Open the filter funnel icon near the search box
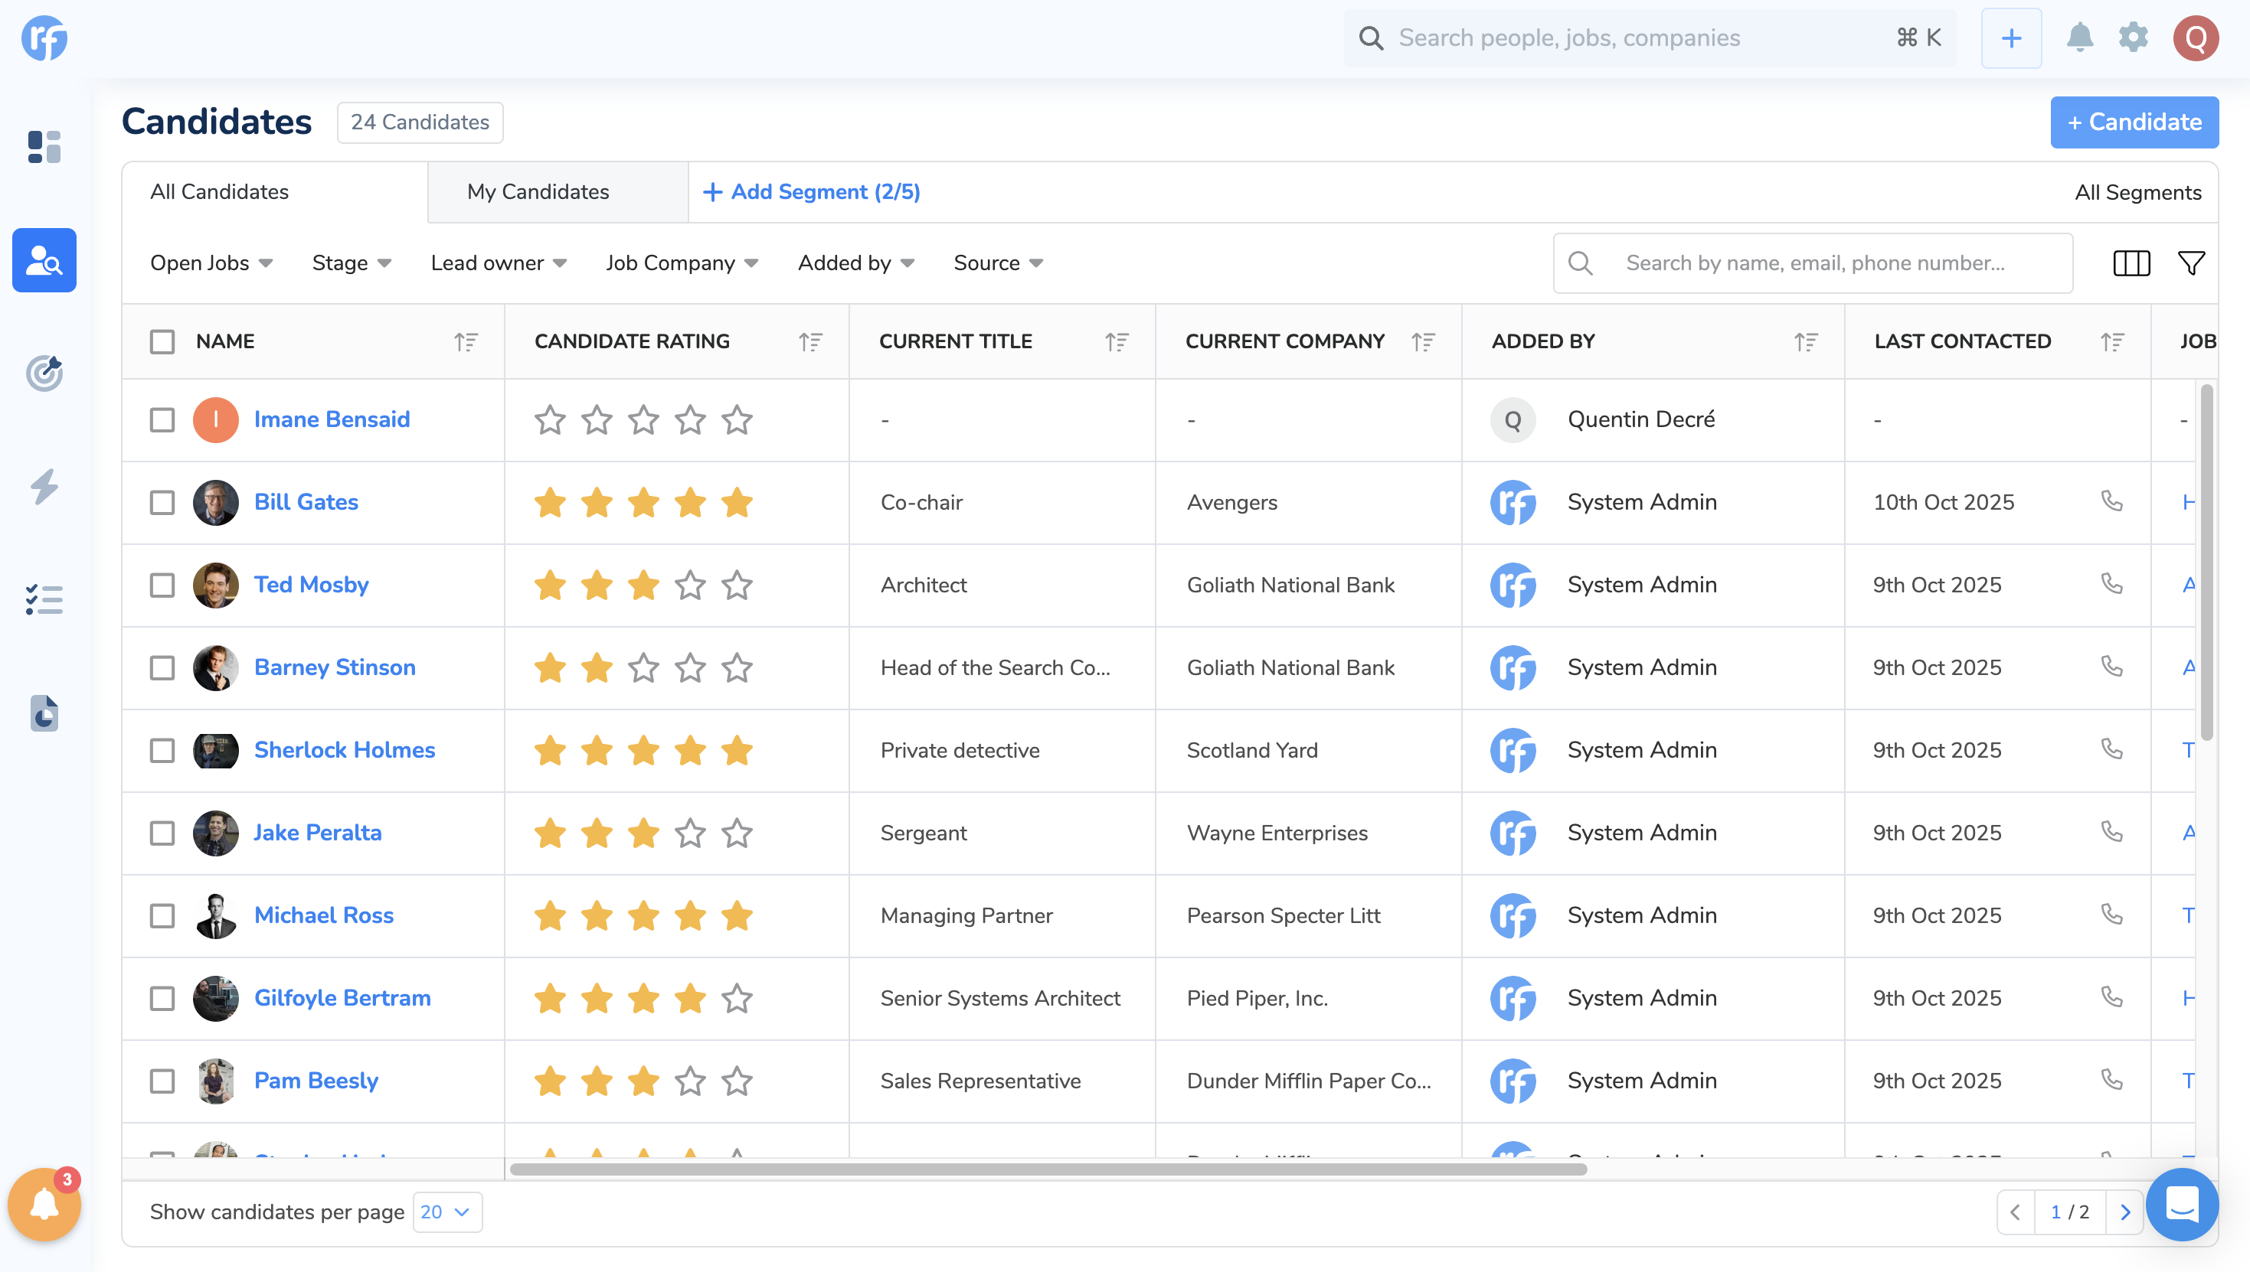Screen dimensions: 2250x1272 2189,262
